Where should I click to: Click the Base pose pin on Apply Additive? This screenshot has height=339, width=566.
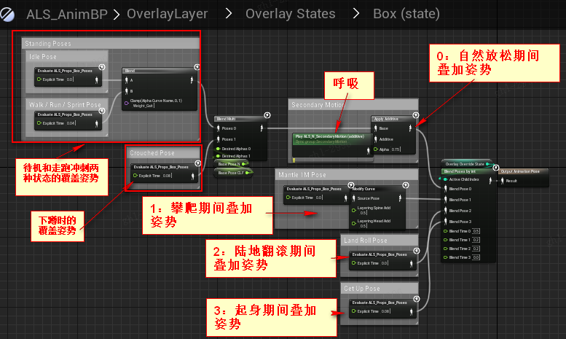pos(375,128)
